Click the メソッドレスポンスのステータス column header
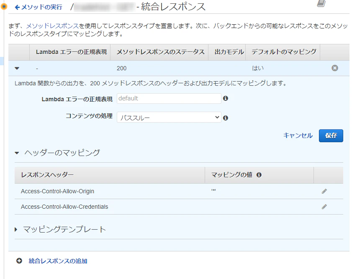This screenshot has height=279, width=352. pos(160,52)
